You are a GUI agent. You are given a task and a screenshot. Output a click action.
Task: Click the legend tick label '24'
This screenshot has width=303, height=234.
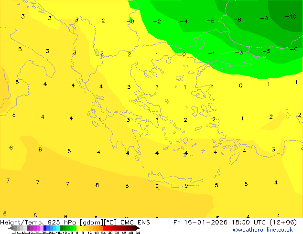[103, 233]
